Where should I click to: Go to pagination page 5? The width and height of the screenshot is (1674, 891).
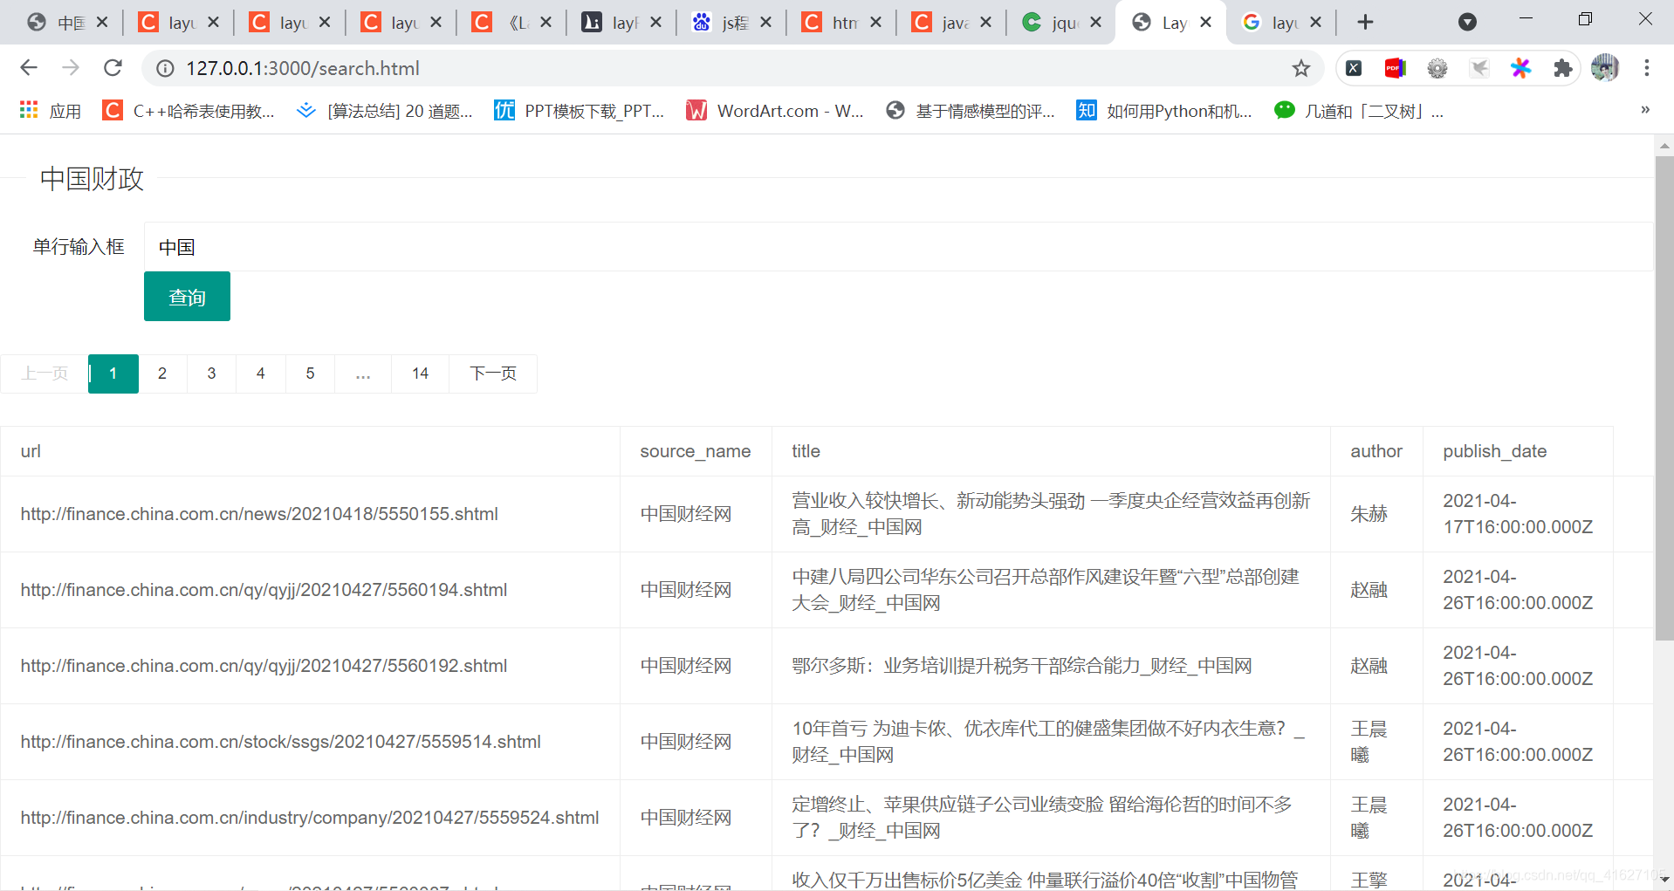pos(310,374)
